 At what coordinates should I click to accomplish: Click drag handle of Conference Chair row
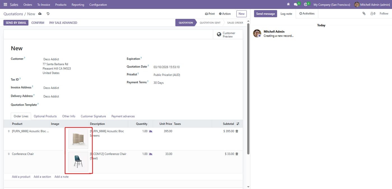pos(9,154)
